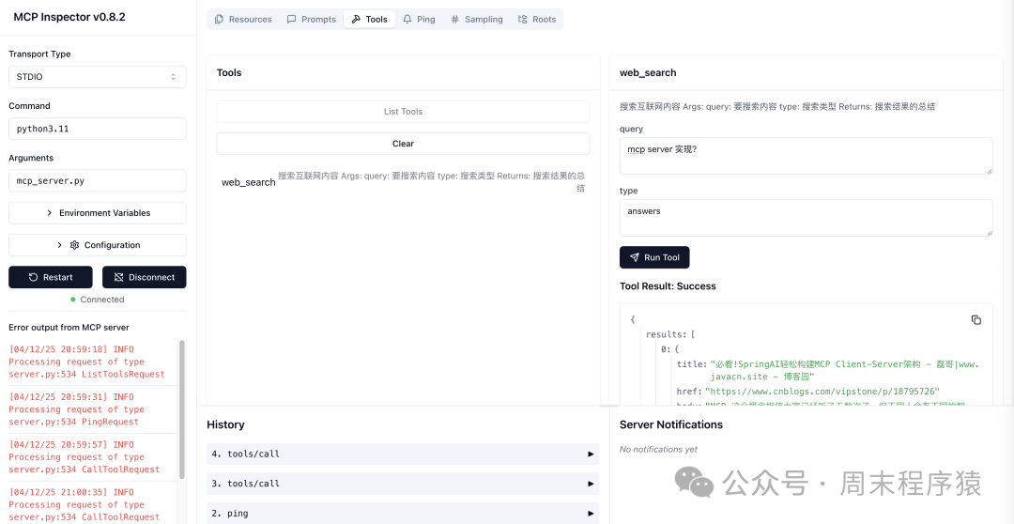
Task: Expand history entry 3. tools/call
Action: click(x=403, y=484)
